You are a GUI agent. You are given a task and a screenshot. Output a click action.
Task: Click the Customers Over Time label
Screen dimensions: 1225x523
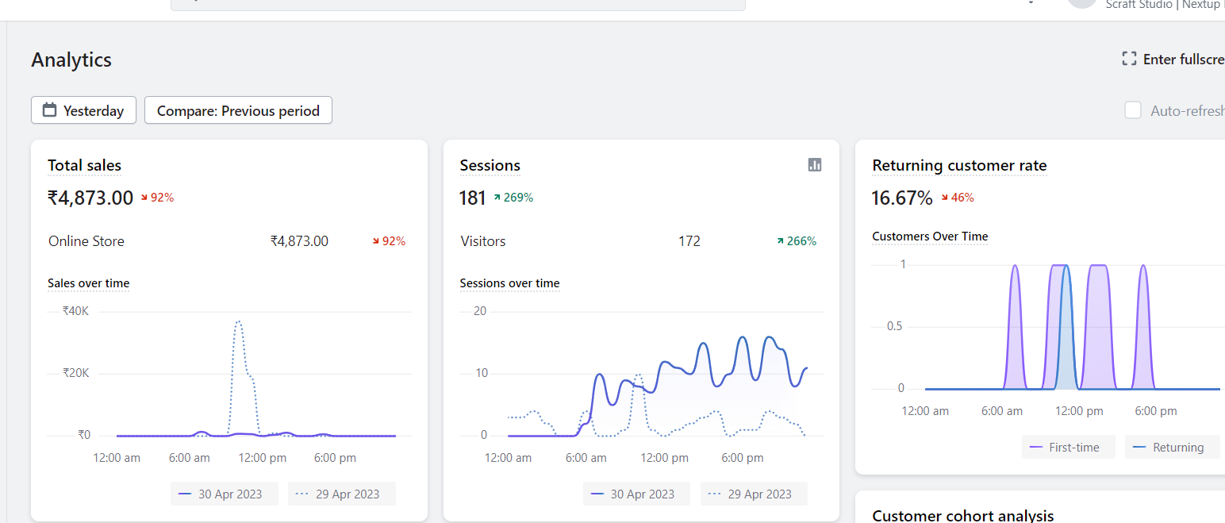930,237
